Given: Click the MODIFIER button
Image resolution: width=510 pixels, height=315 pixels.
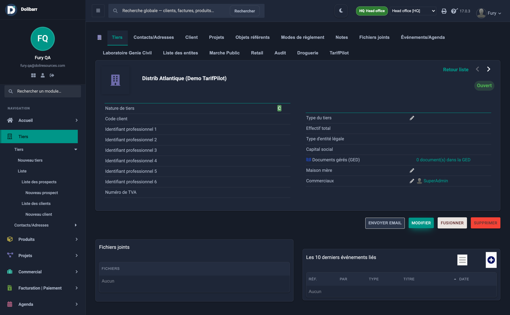Looking at the screenshot, I should tap(421, 223).
